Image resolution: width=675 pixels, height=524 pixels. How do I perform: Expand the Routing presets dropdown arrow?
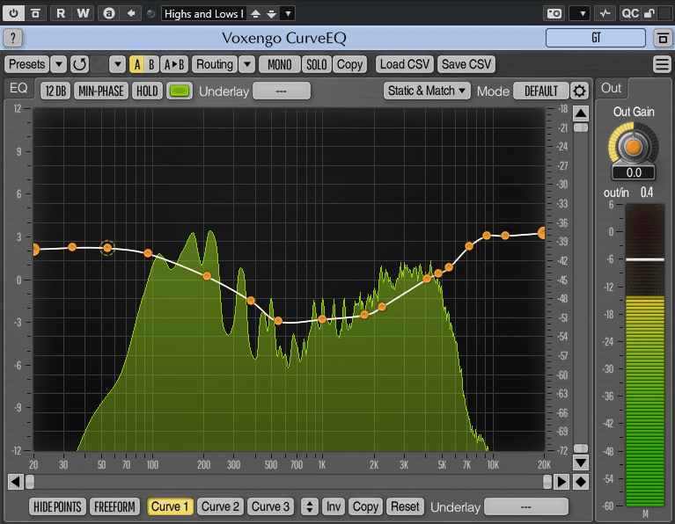[x=247, y=64]
